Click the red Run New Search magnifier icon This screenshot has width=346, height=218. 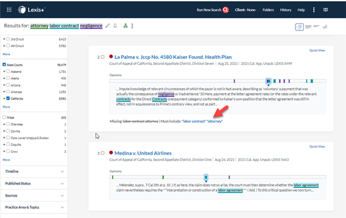click(x=225, y=10)
